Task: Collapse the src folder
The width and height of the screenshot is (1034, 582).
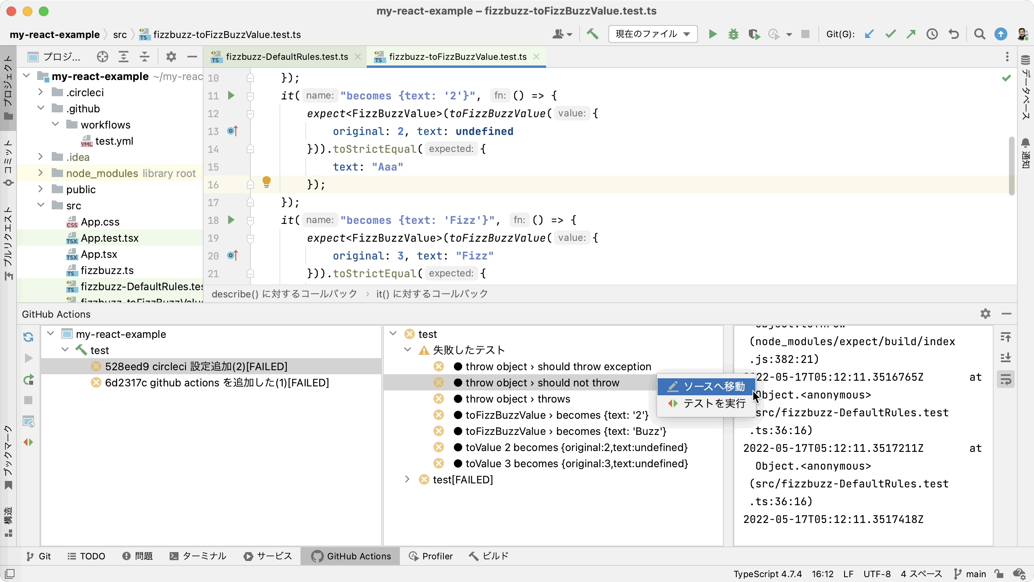Action: pyautogui.click(x=40, y=205)
